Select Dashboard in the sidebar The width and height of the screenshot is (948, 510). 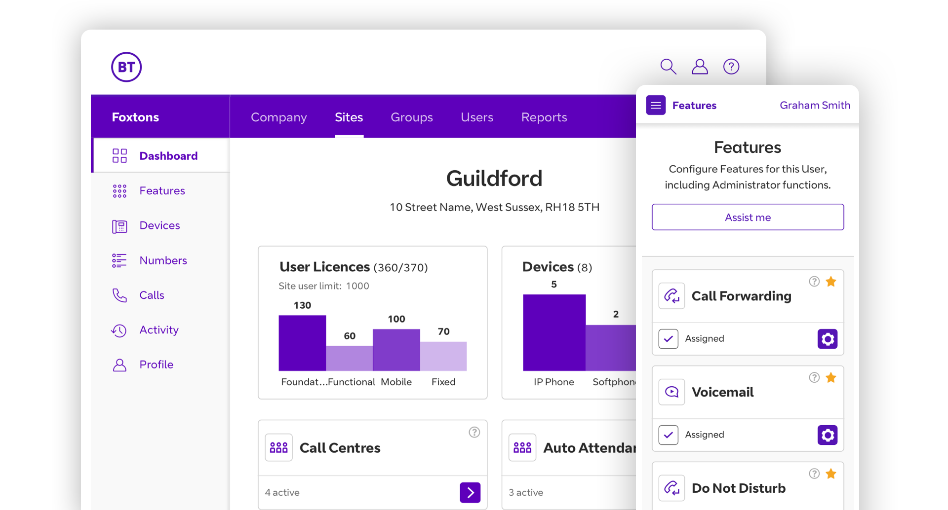(x=161, y=156)
